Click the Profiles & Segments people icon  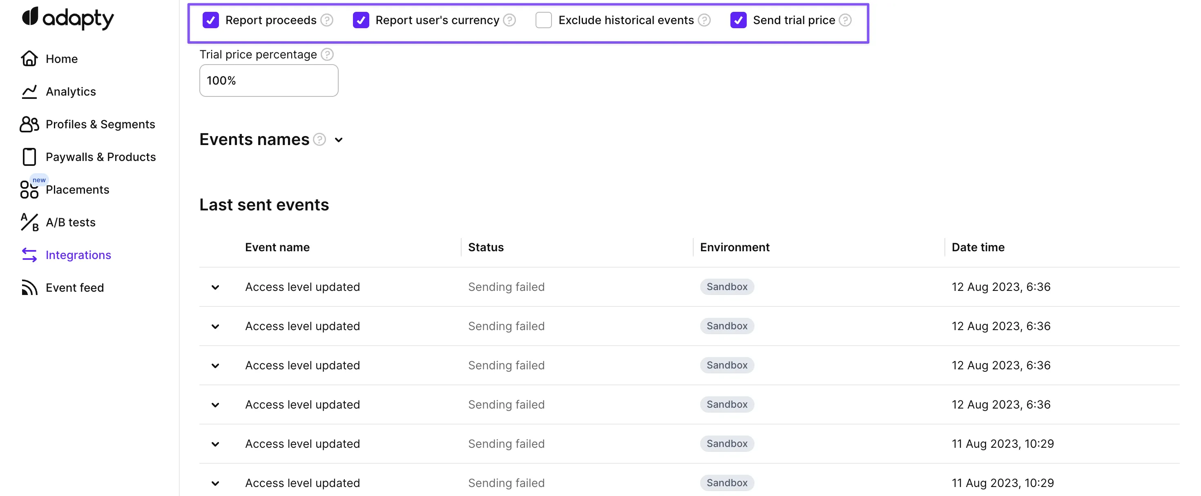tap(29, 124)
